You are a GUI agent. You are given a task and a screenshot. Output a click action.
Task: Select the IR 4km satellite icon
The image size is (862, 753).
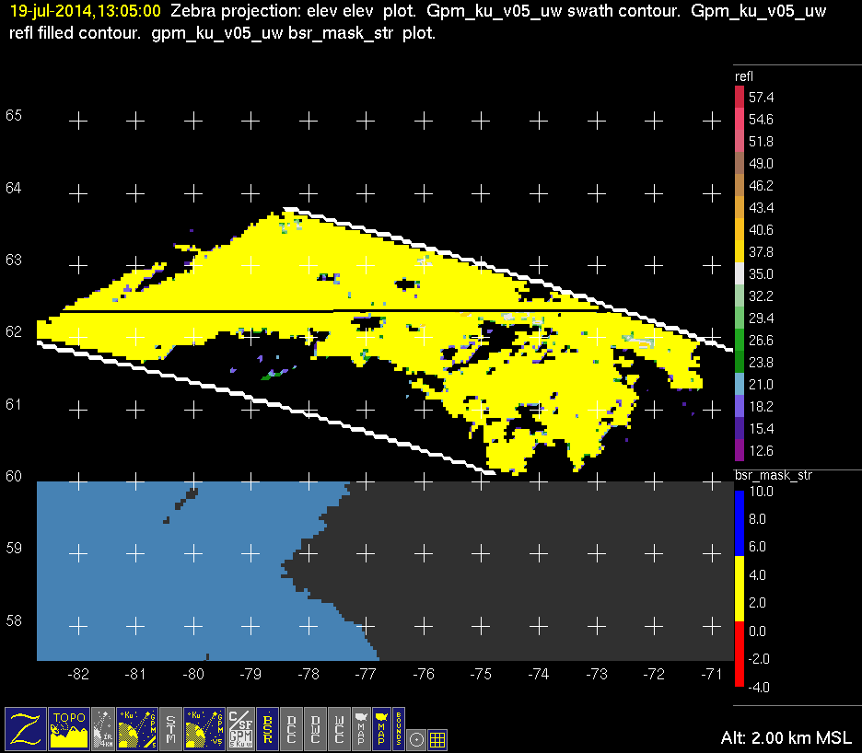click(104, 727)
